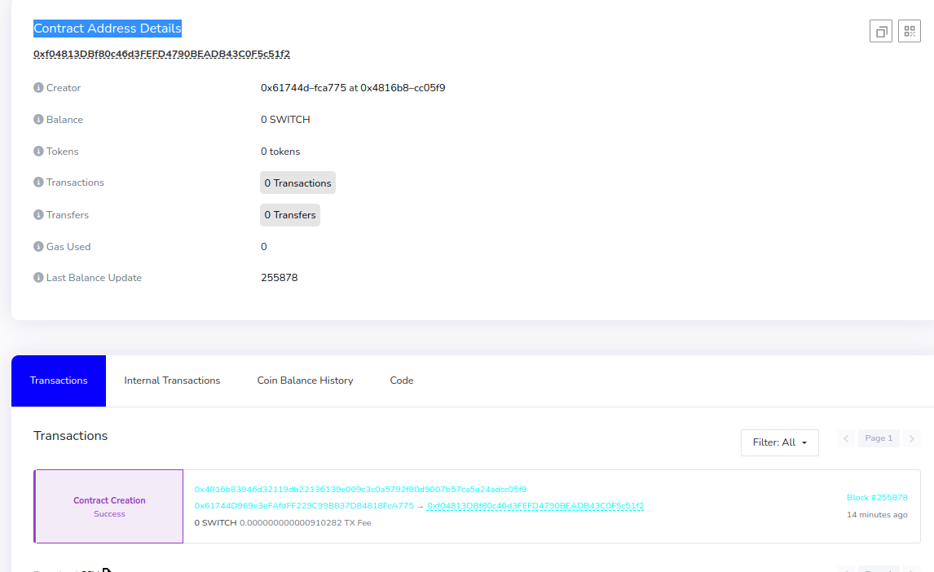Click the info icon beside Transactions

coord(37,182)
